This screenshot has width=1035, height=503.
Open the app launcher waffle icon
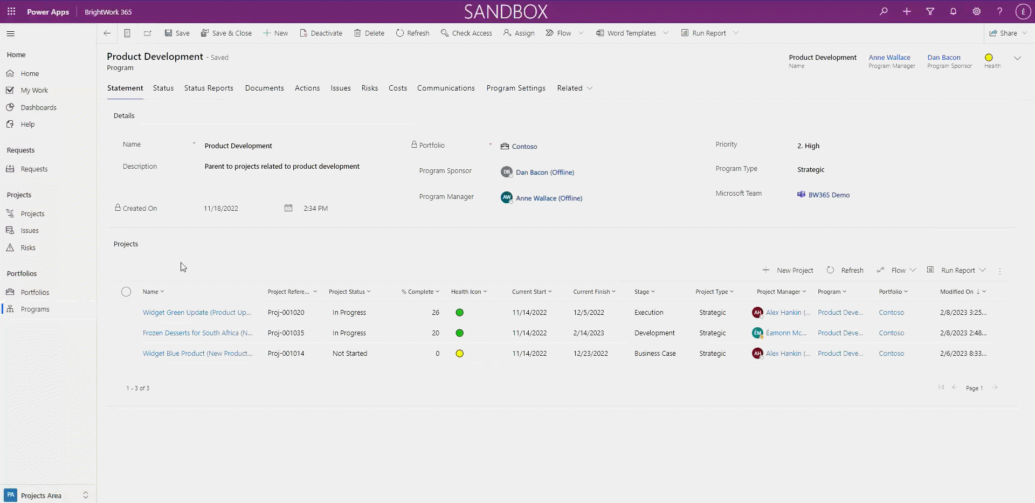tap(11, 11)
